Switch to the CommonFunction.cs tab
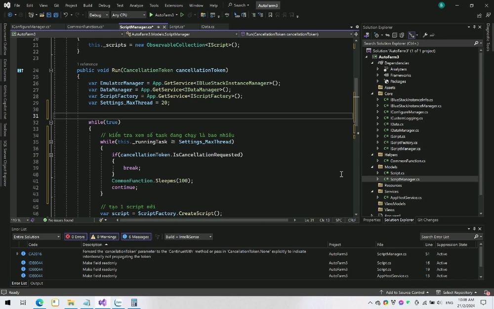This screenshot has width=494, height=309. click(x=85, y=27)
